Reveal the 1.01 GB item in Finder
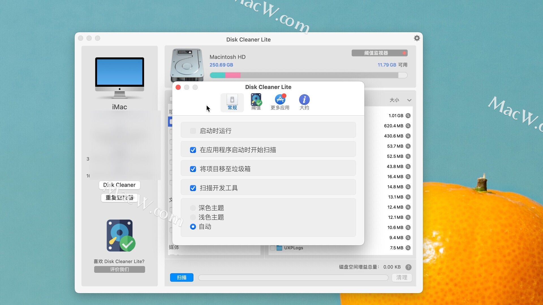Image resolution: width=543 pixels, height=305 pixels. 408,116
